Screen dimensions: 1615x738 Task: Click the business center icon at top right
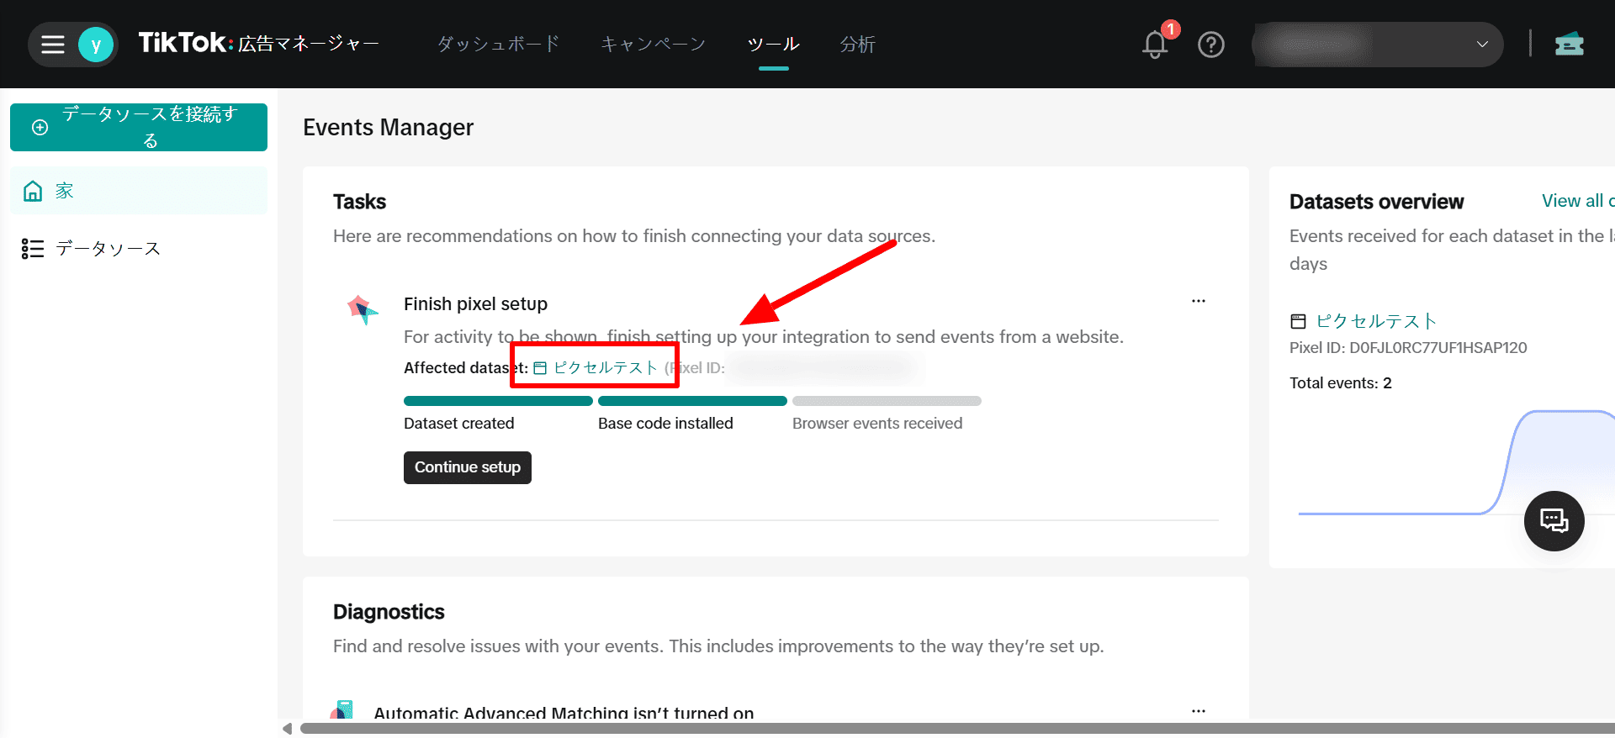point(1569,45)
